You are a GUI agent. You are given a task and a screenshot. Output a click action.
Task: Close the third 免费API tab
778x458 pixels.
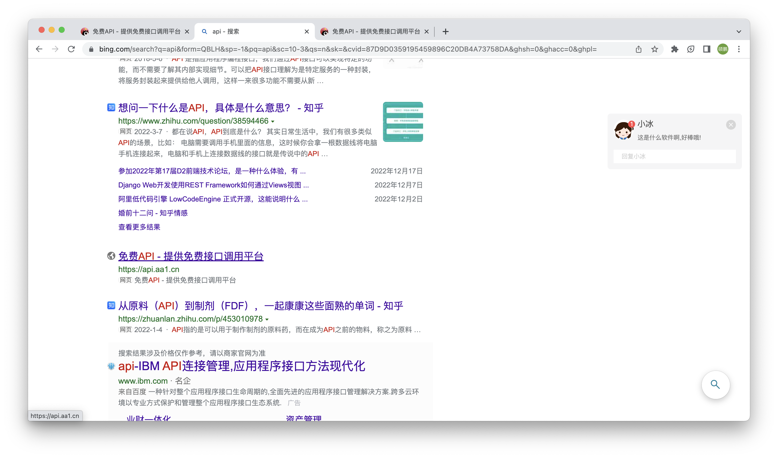pyautogui.click(x=427, y=32)
